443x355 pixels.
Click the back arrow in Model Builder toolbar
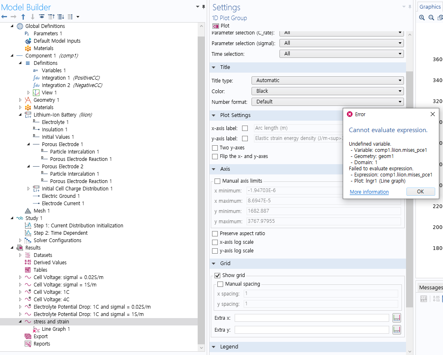(x=4, y=17)
